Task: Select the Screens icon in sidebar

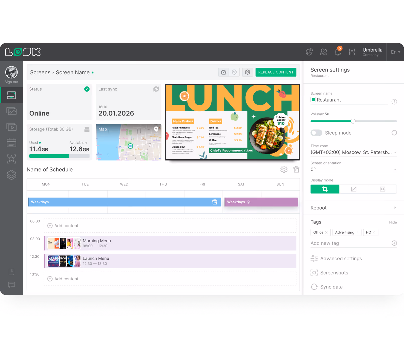Action: pyautogui.click(x=12, y=95)
